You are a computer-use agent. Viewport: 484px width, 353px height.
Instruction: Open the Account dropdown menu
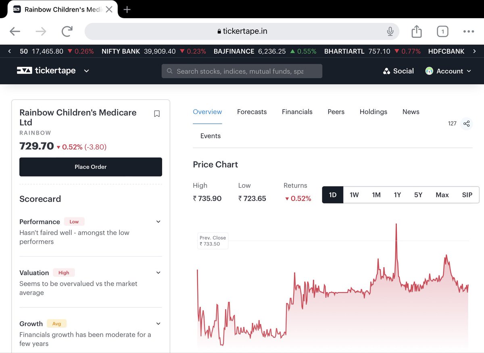448,71
